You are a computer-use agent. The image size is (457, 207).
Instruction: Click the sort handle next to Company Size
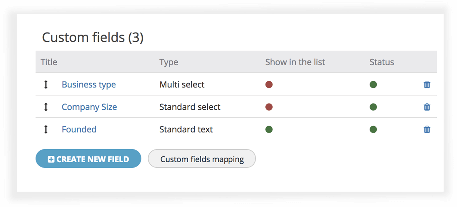[46, 107]
